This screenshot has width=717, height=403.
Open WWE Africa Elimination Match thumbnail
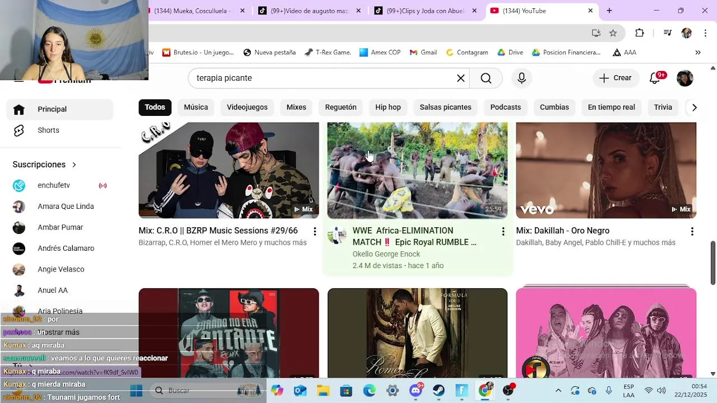click(417, 171)
